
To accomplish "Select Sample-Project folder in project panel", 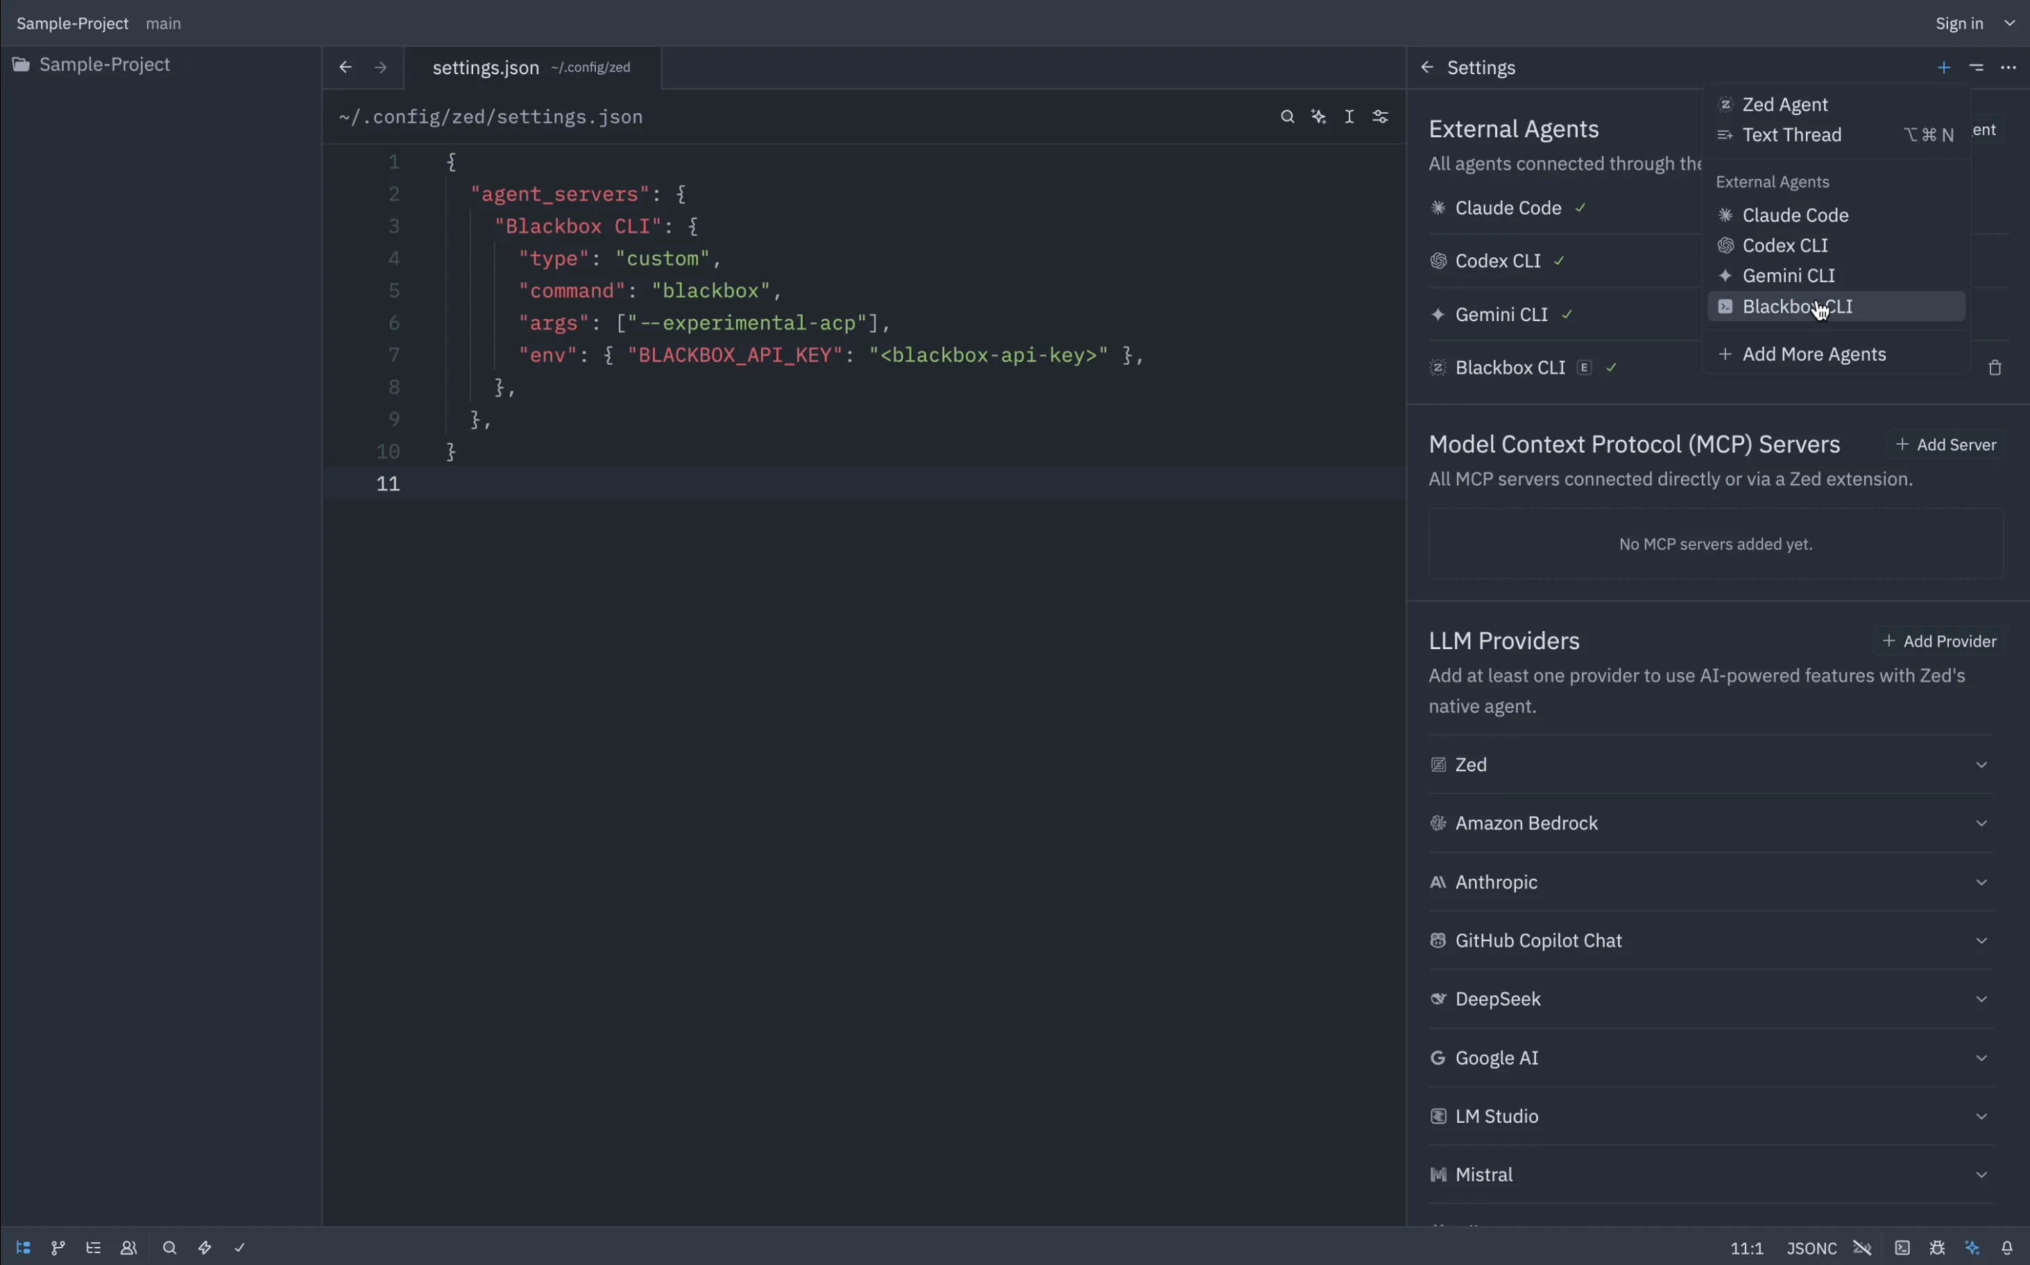I will (x=161, y=64).
